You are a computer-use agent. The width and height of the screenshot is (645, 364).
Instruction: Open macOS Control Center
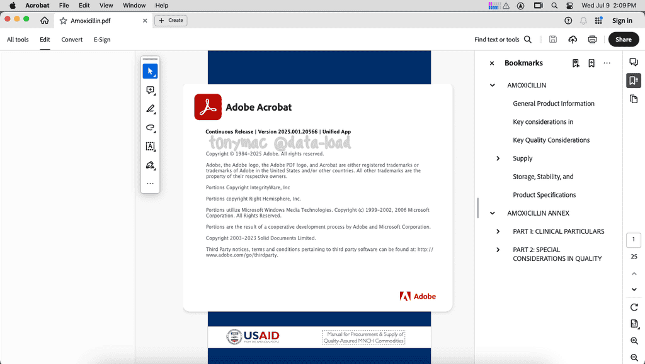click(569, 5)
